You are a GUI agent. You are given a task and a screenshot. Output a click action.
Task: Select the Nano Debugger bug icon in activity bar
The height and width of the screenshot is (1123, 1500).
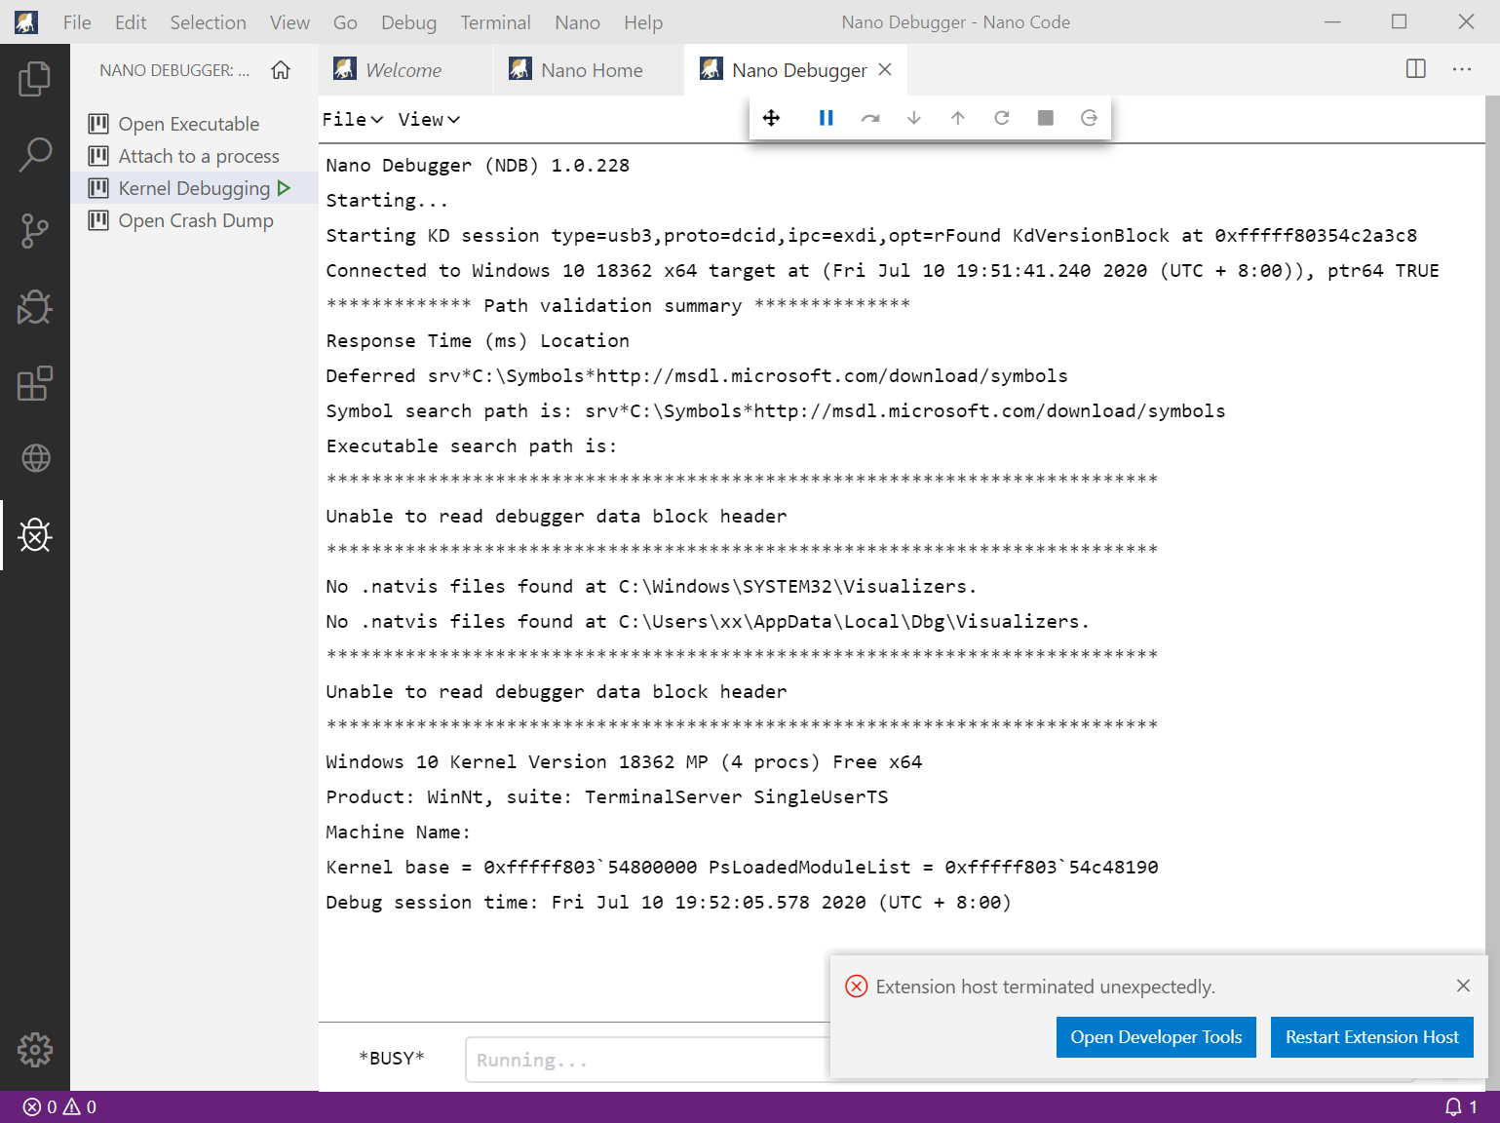click(35, 535)
